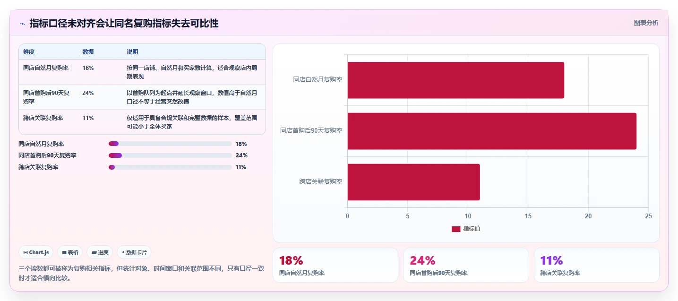Click the x-axis tick label 10

click(x=468, y=216)
